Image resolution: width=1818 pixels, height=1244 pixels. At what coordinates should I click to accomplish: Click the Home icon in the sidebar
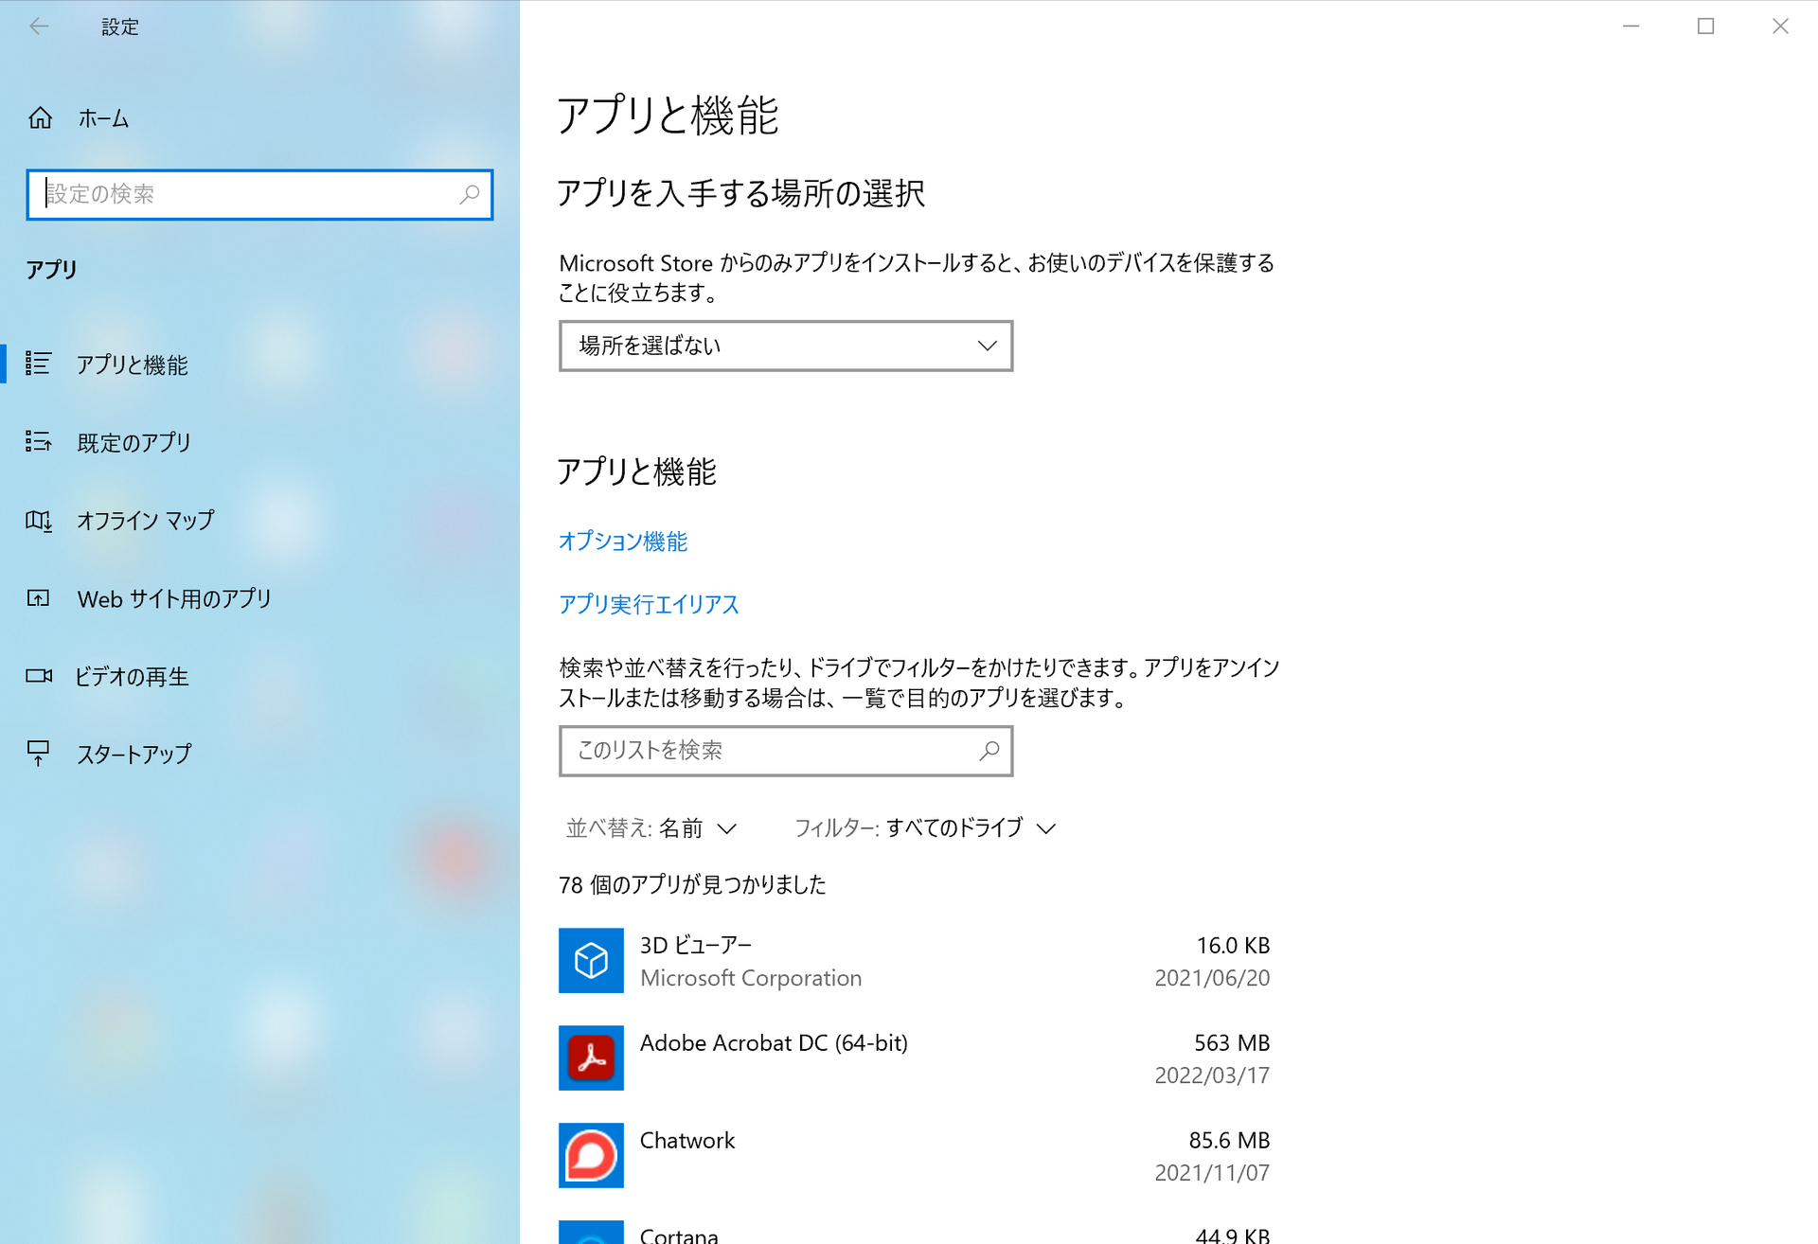[x=40, y=118]
